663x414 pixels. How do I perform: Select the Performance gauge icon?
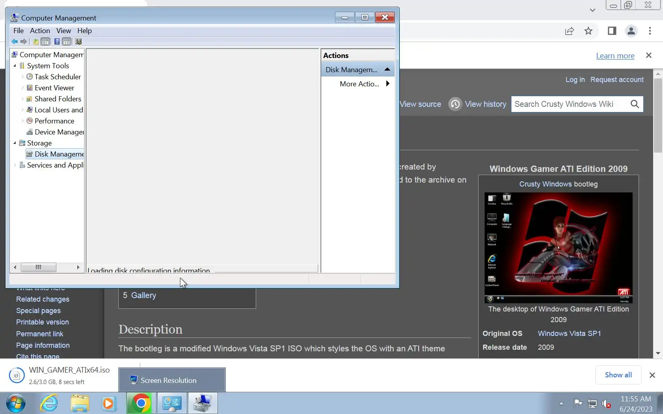coord(30,121)
